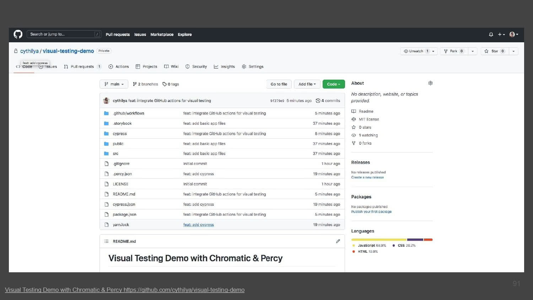
Task: Open Explore in top navigation
Action: click(185, 34)
